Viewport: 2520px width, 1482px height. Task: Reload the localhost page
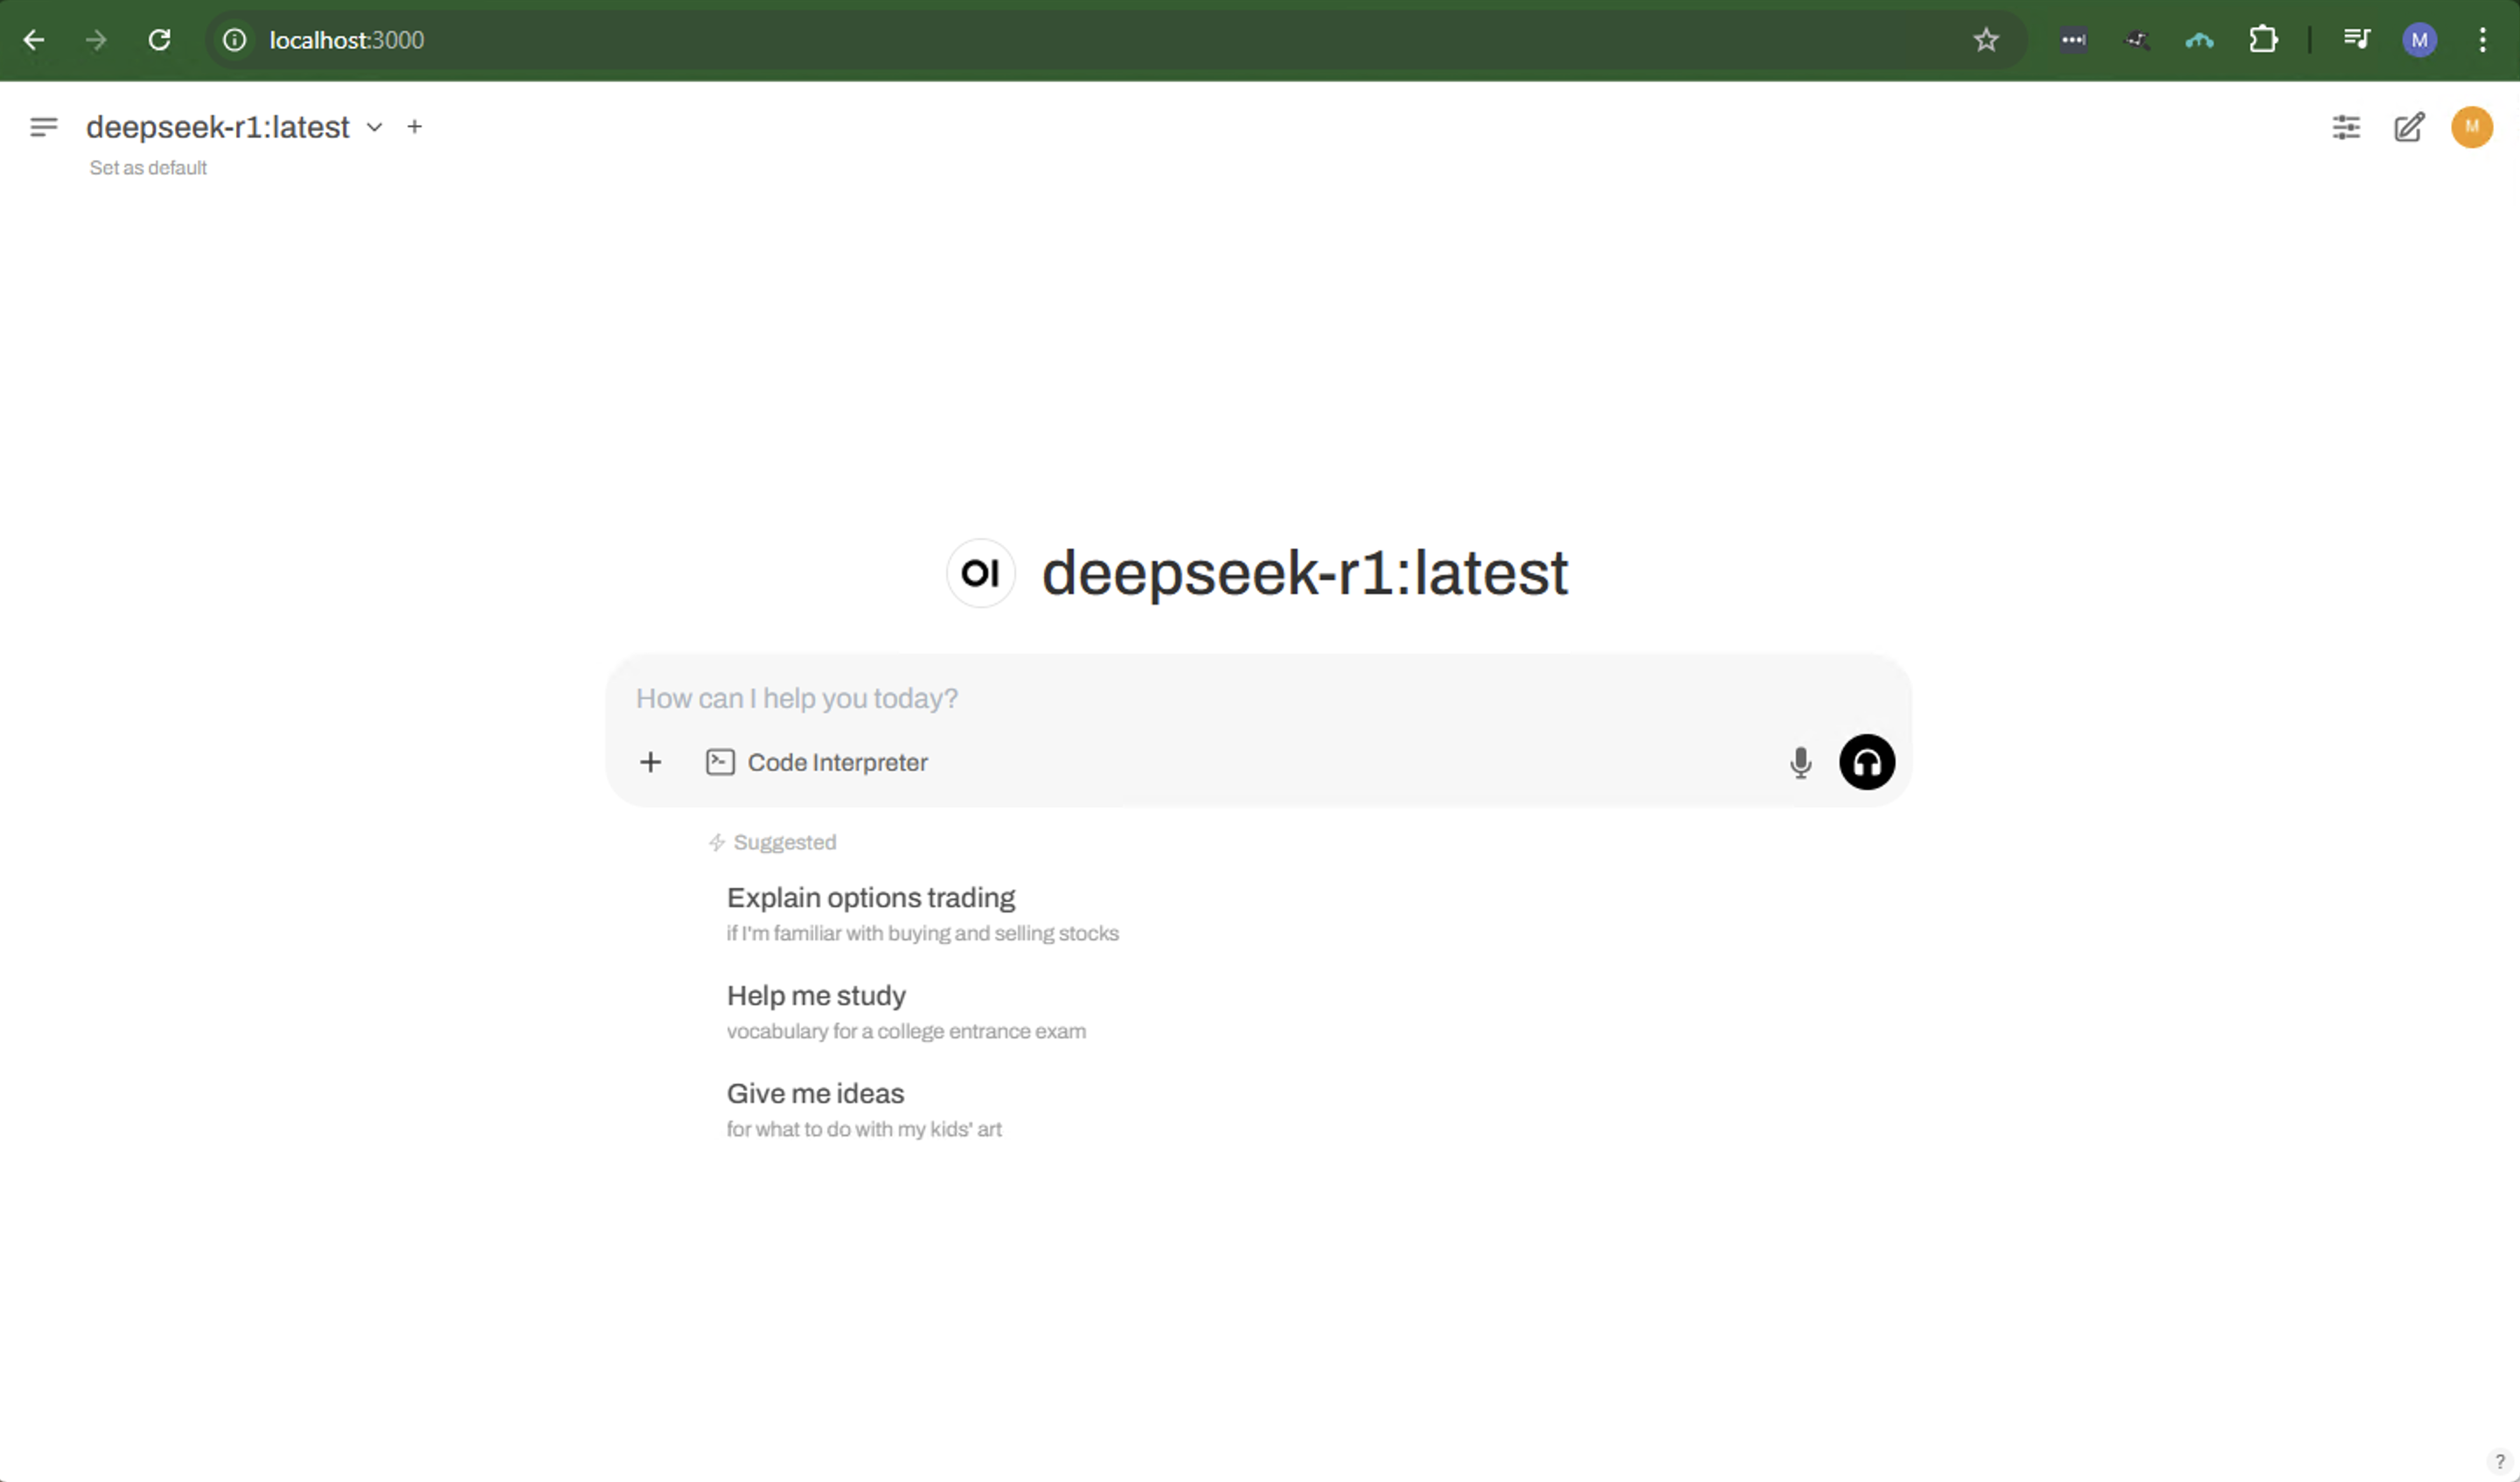159,40
